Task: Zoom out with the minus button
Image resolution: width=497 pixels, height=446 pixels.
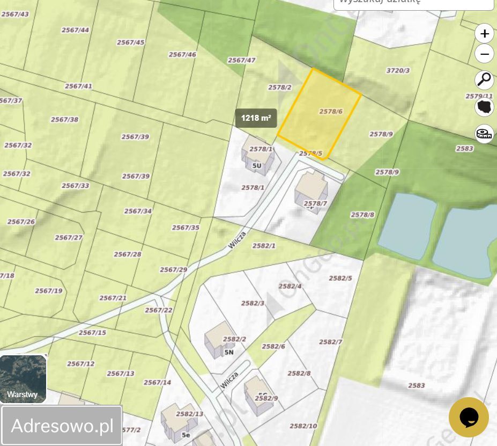Action: (484, 54)
